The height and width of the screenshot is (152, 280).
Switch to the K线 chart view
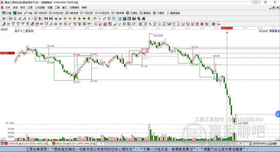coord(28,13)
